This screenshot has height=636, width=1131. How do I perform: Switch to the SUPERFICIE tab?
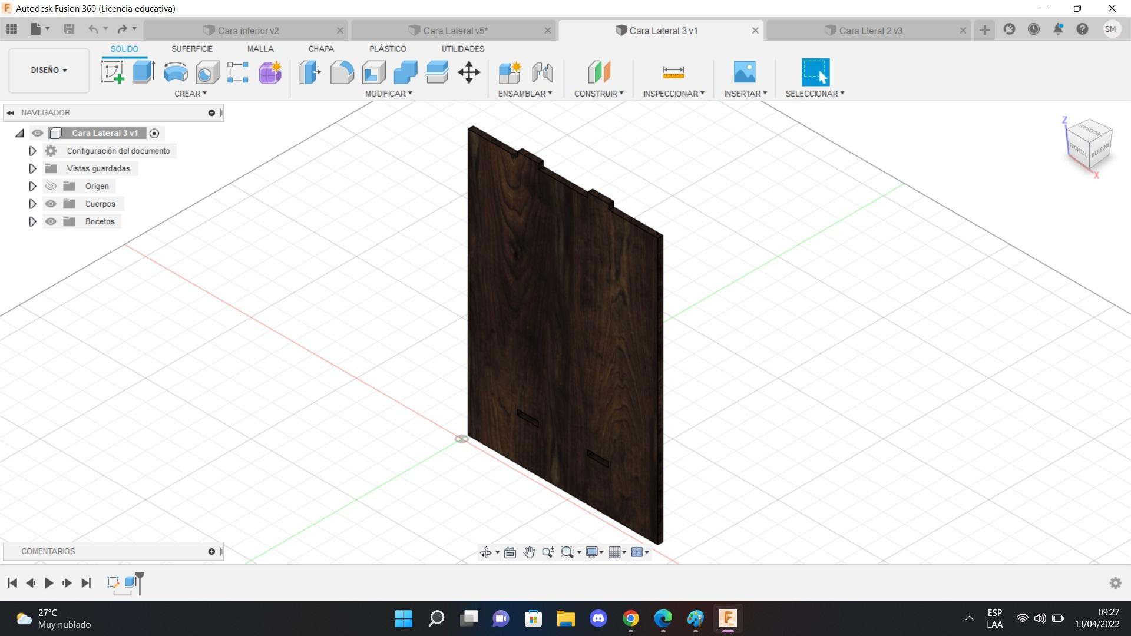[191, 49]
